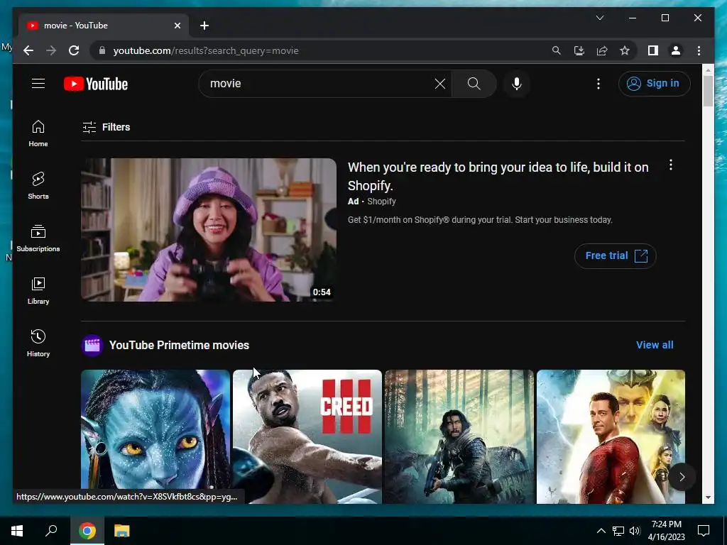Viewport: 727px width, 545px height.
Task: Click the Primetime movies clapperboard icon
Action: (x=92, y=346)
